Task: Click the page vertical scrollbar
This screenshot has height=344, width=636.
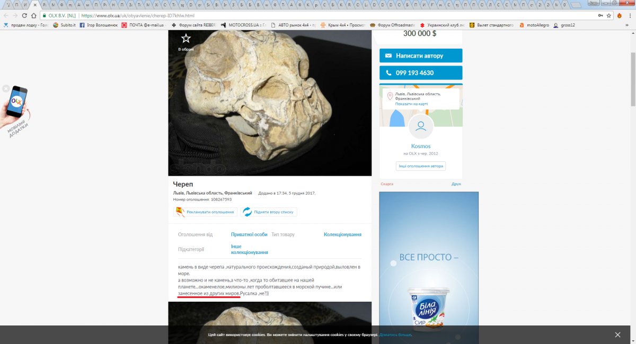Action: tap(633, 79)
